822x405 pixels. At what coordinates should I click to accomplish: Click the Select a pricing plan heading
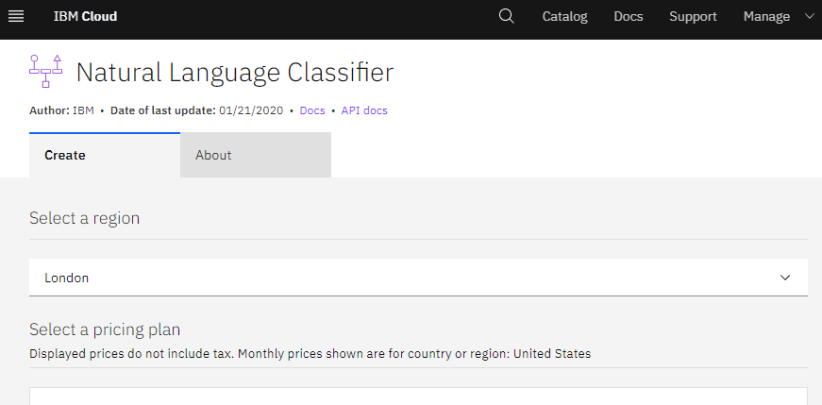[105, 329]
